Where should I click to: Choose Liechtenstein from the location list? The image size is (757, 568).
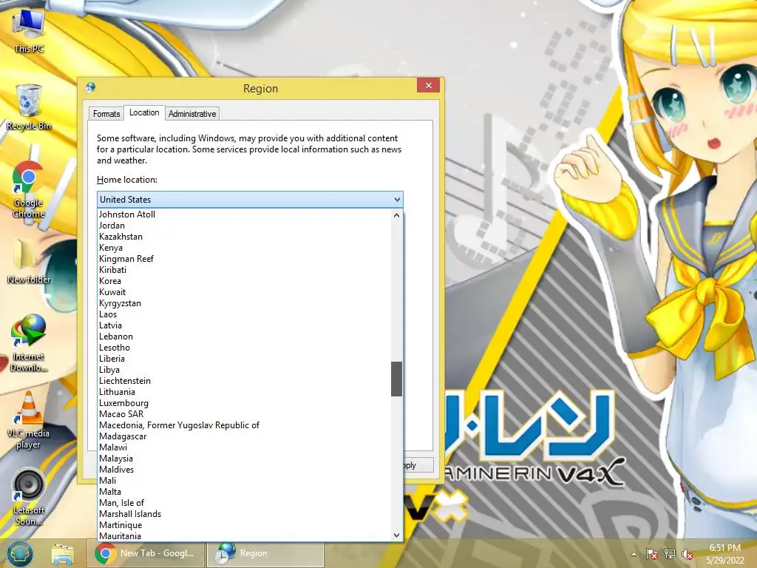click(244, 381)
